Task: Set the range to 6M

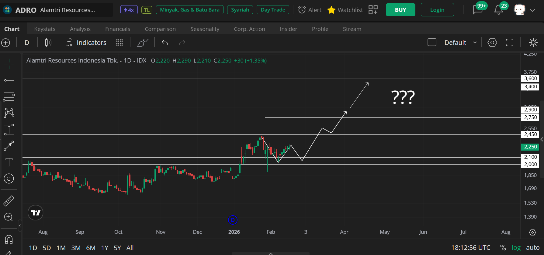Action: 91,248
